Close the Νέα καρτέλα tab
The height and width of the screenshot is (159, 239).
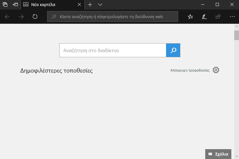79,4
